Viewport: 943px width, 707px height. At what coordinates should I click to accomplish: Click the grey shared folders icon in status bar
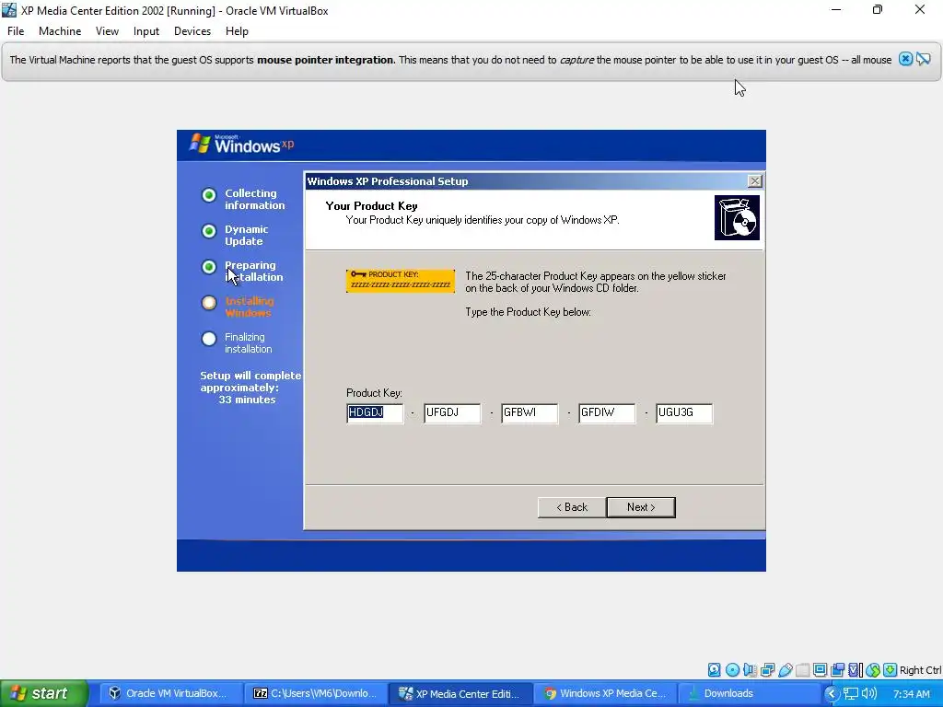click(x=802, y=670)
